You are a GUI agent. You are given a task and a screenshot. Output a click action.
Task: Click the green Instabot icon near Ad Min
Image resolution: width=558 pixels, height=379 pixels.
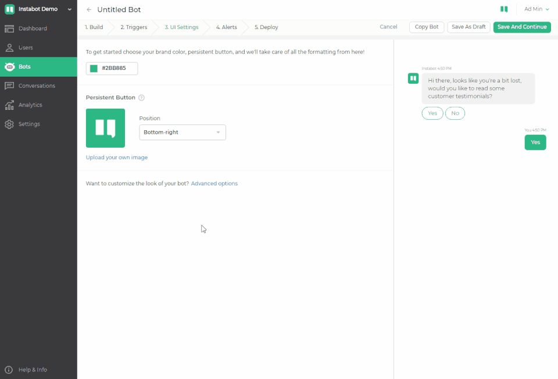[x=504, y=9]
